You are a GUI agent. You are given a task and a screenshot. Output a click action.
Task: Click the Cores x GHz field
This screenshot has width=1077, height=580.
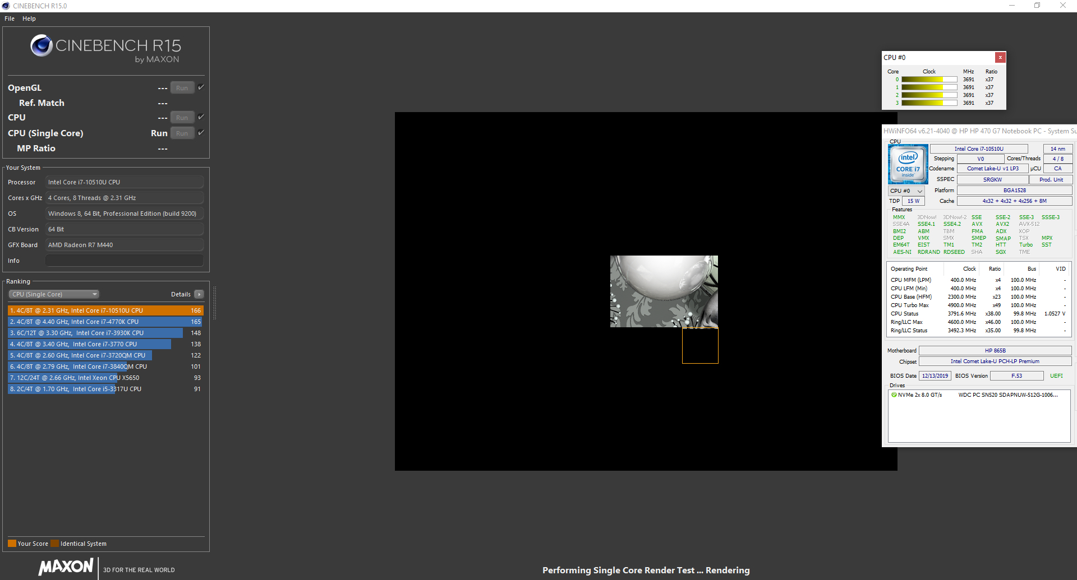[x=124, y=198]
